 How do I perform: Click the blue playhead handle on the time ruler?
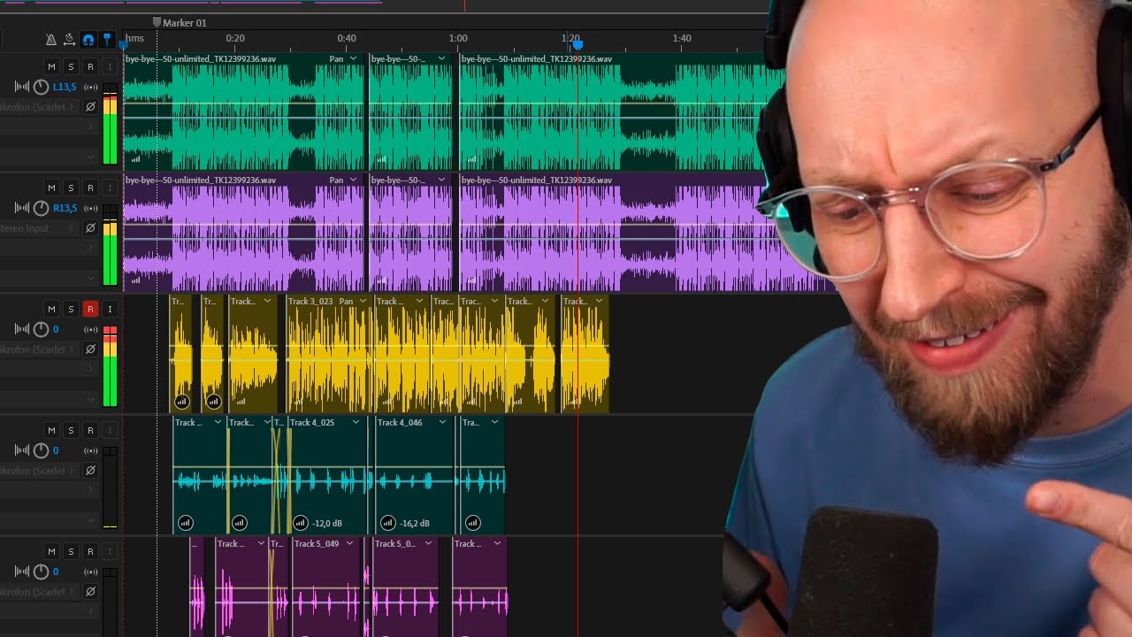577,44
